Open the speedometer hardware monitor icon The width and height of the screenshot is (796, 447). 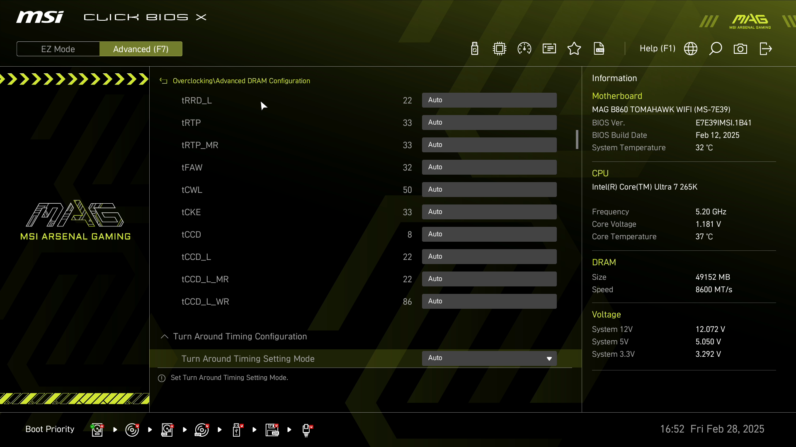[524, 48]
